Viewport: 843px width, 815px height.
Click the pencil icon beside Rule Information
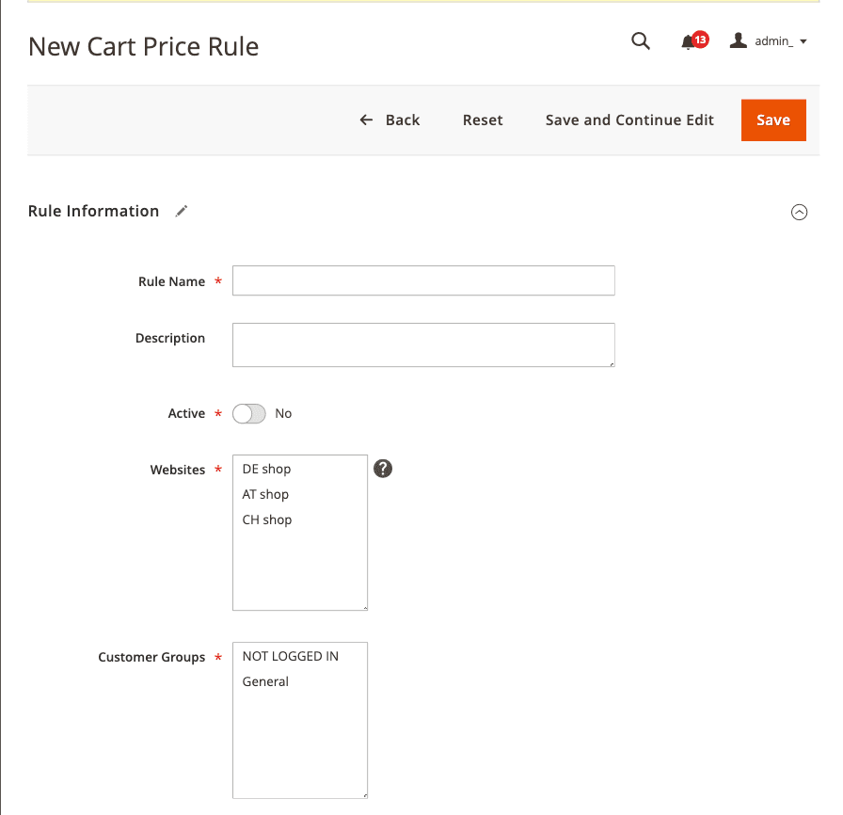point(182,212)
